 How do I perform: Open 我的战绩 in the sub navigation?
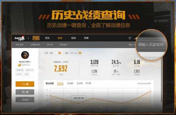(x=20, y=45)
